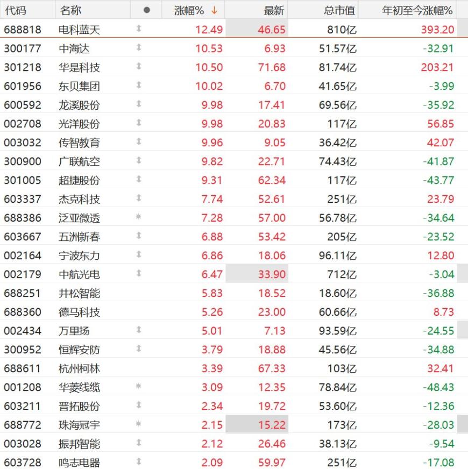Click the marker icon in 中海达 row
The width and height of the screenshot is (468, 469).
click(139, 47)
